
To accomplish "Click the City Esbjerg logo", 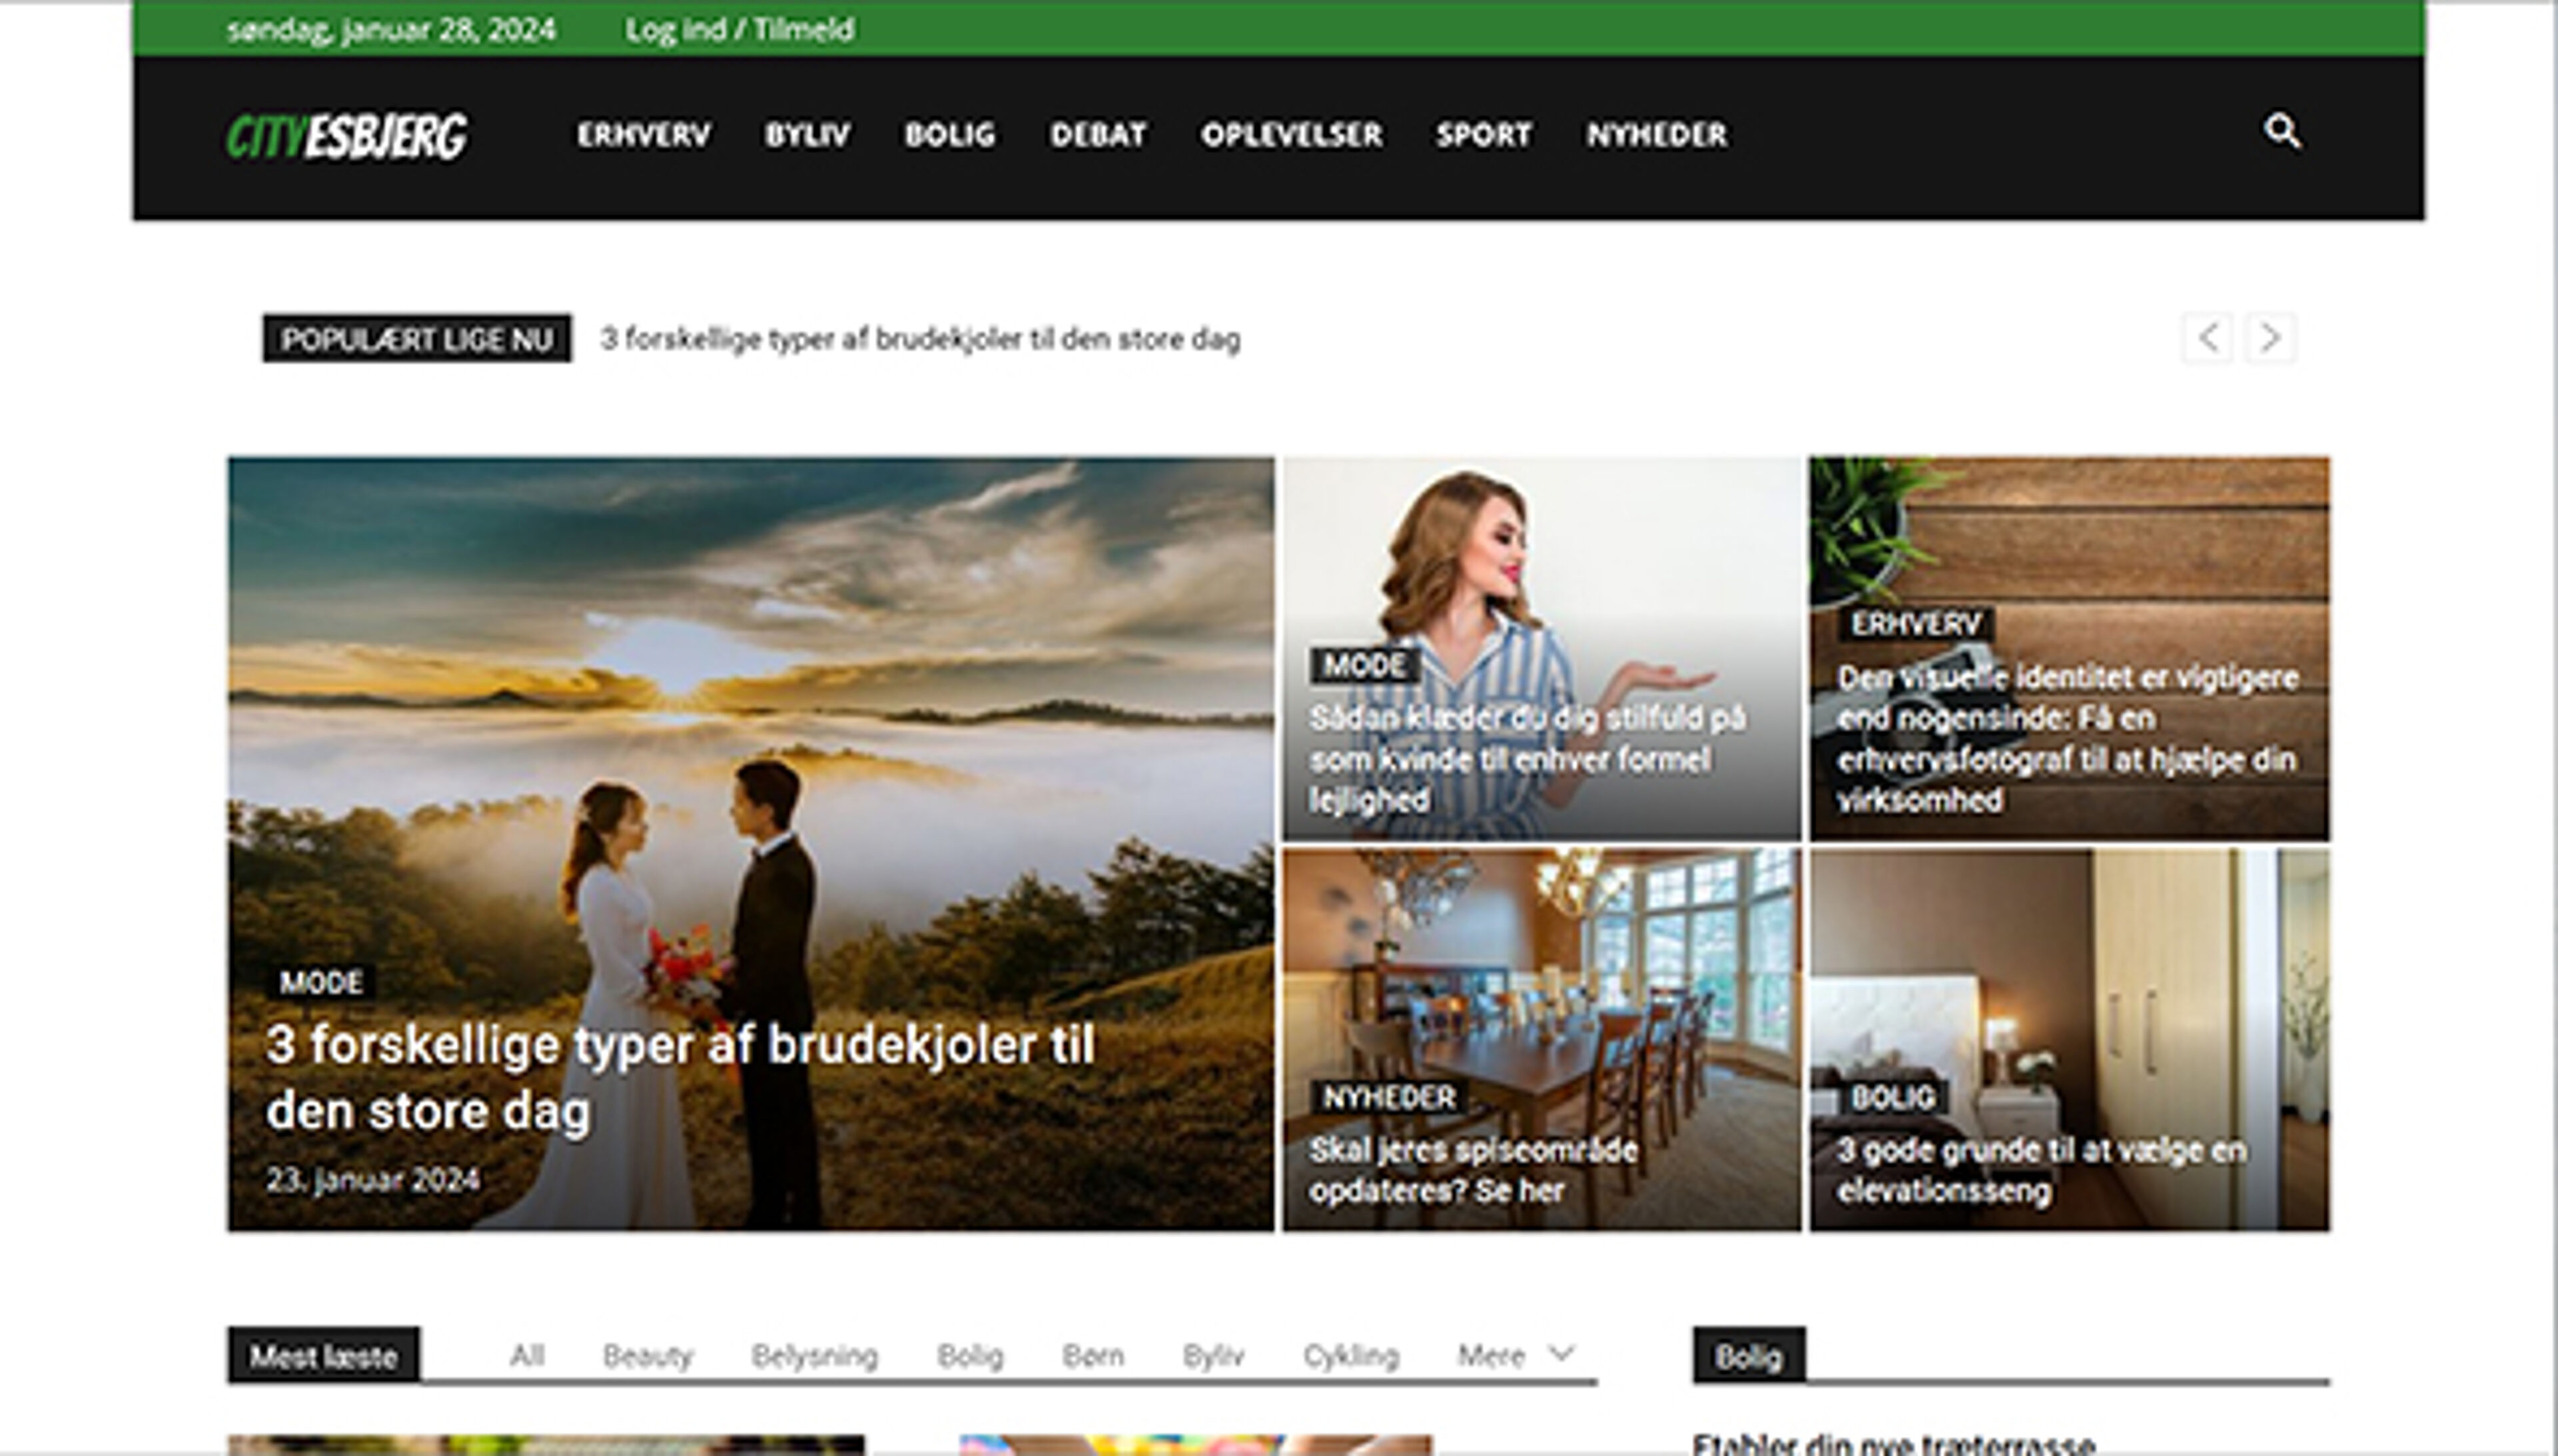I will 348,135.
